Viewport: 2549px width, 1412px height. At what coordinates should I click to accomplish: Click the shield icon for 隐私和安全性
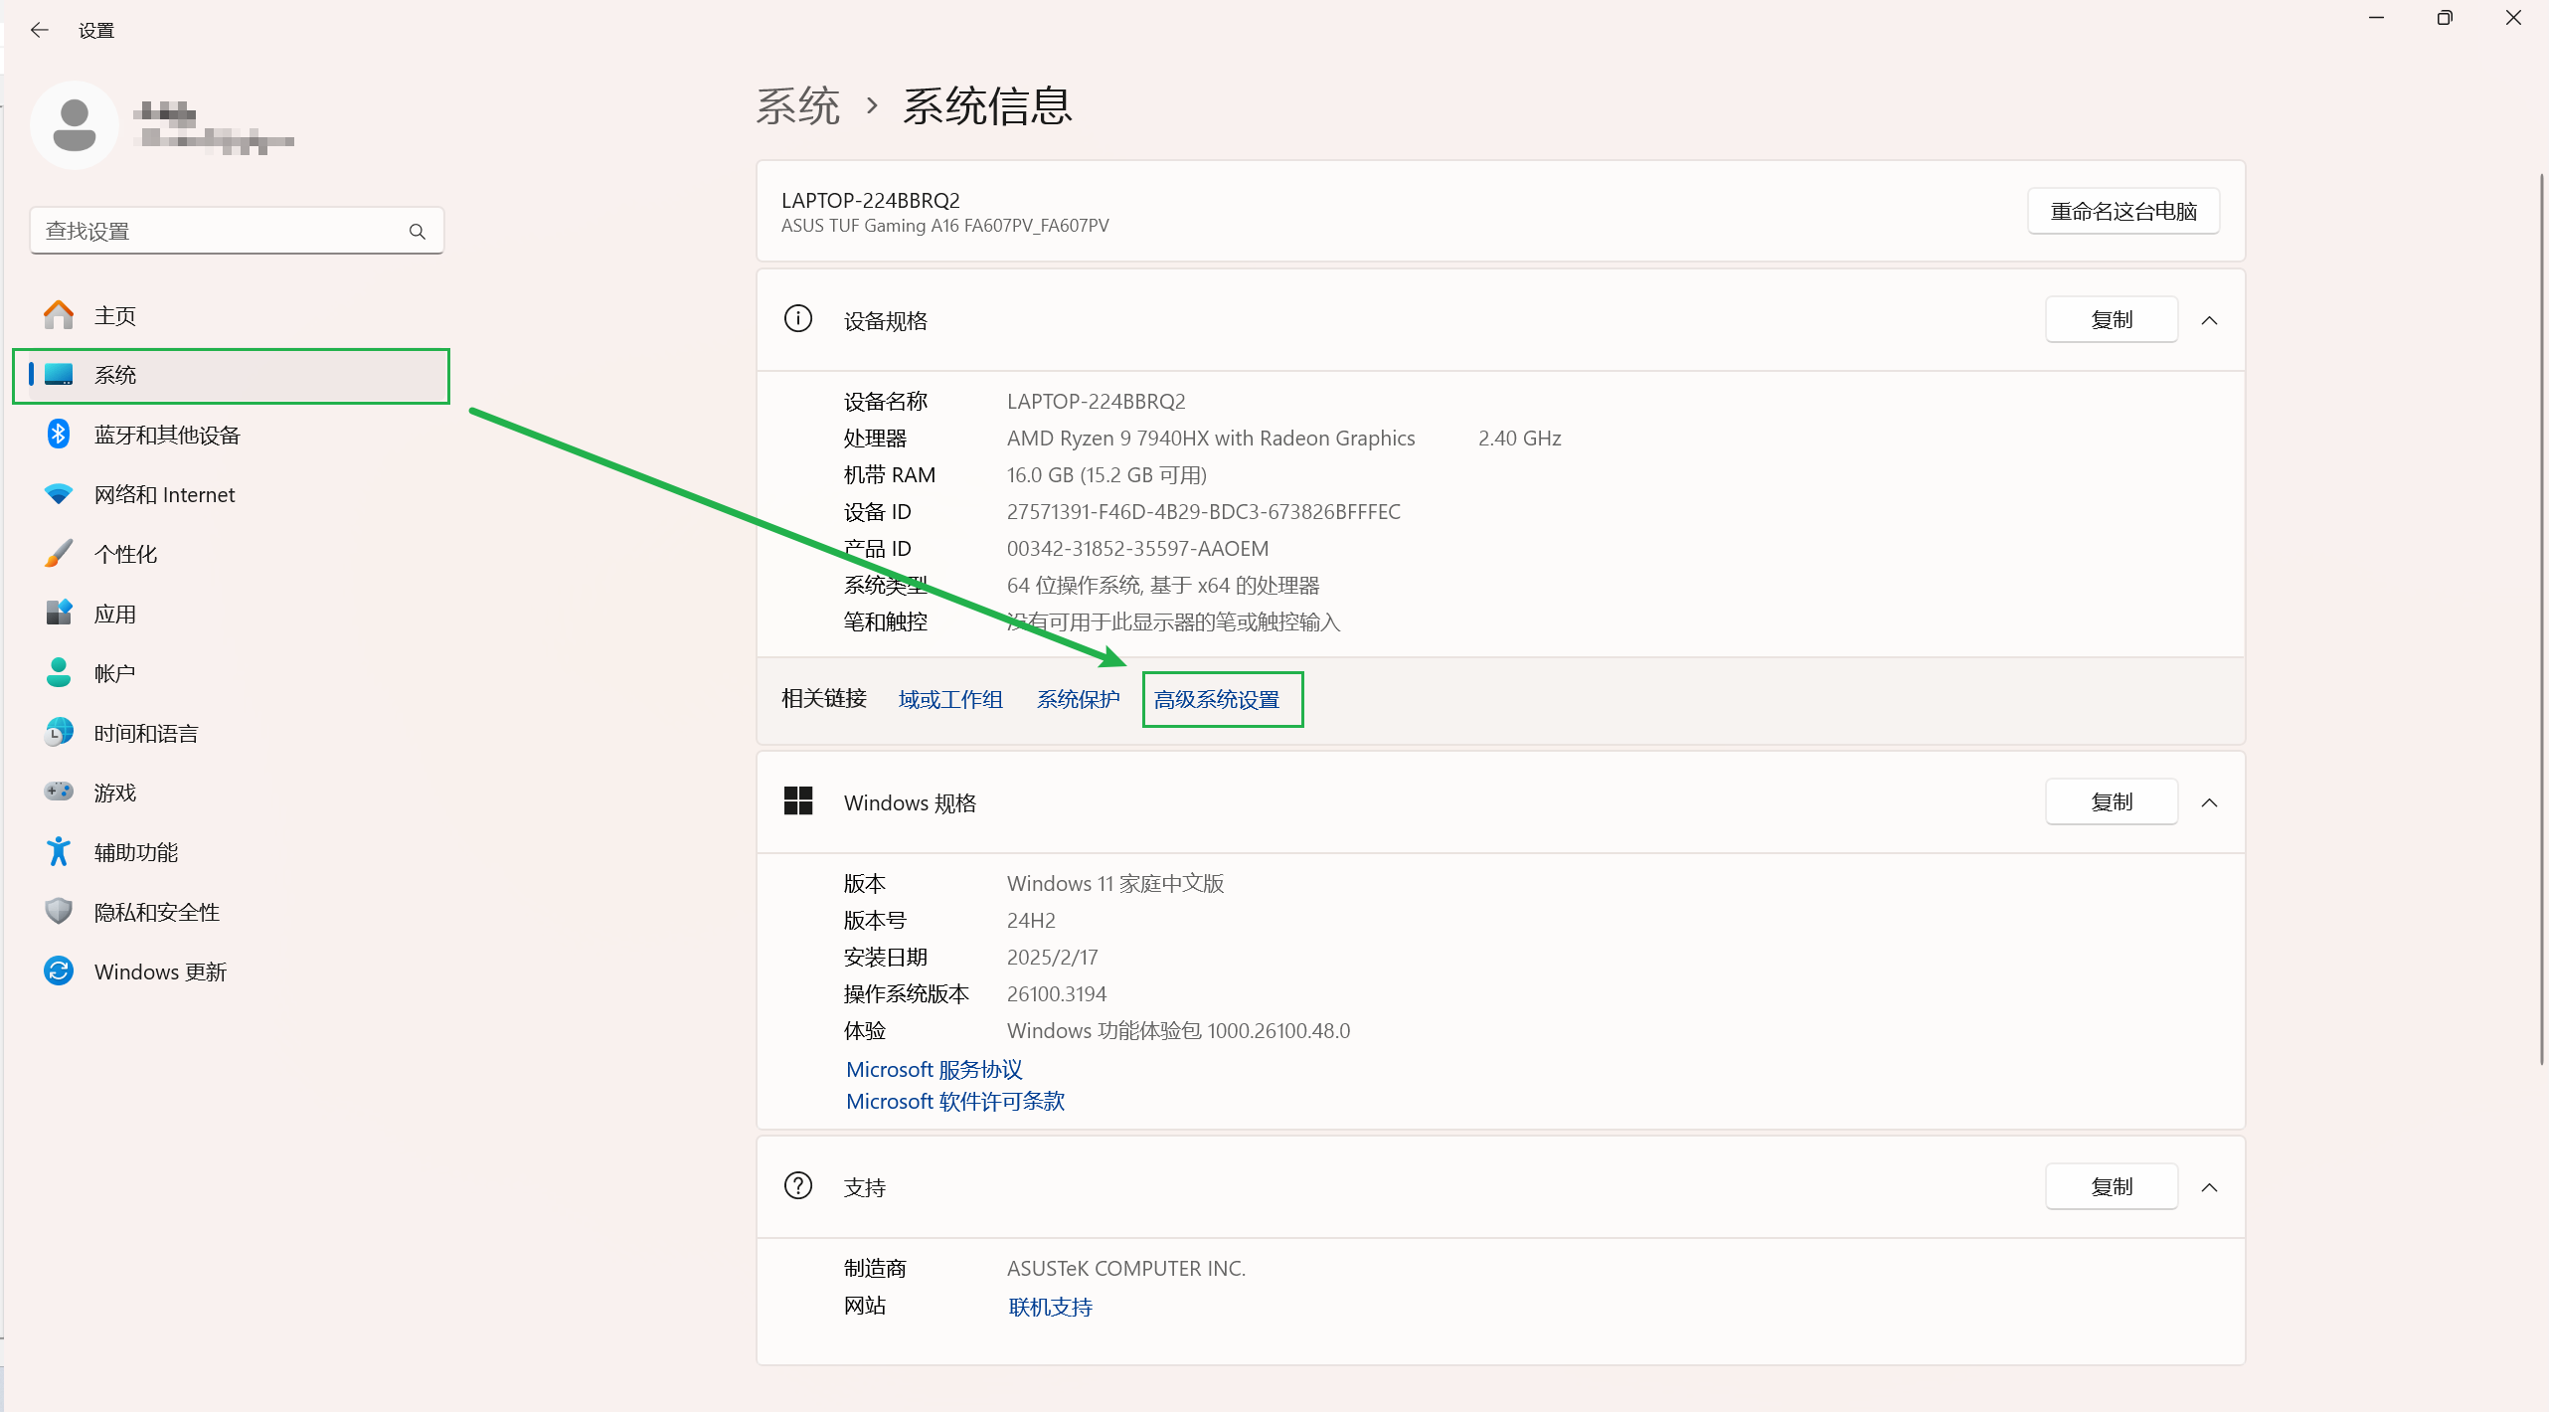tap(59, 911)
